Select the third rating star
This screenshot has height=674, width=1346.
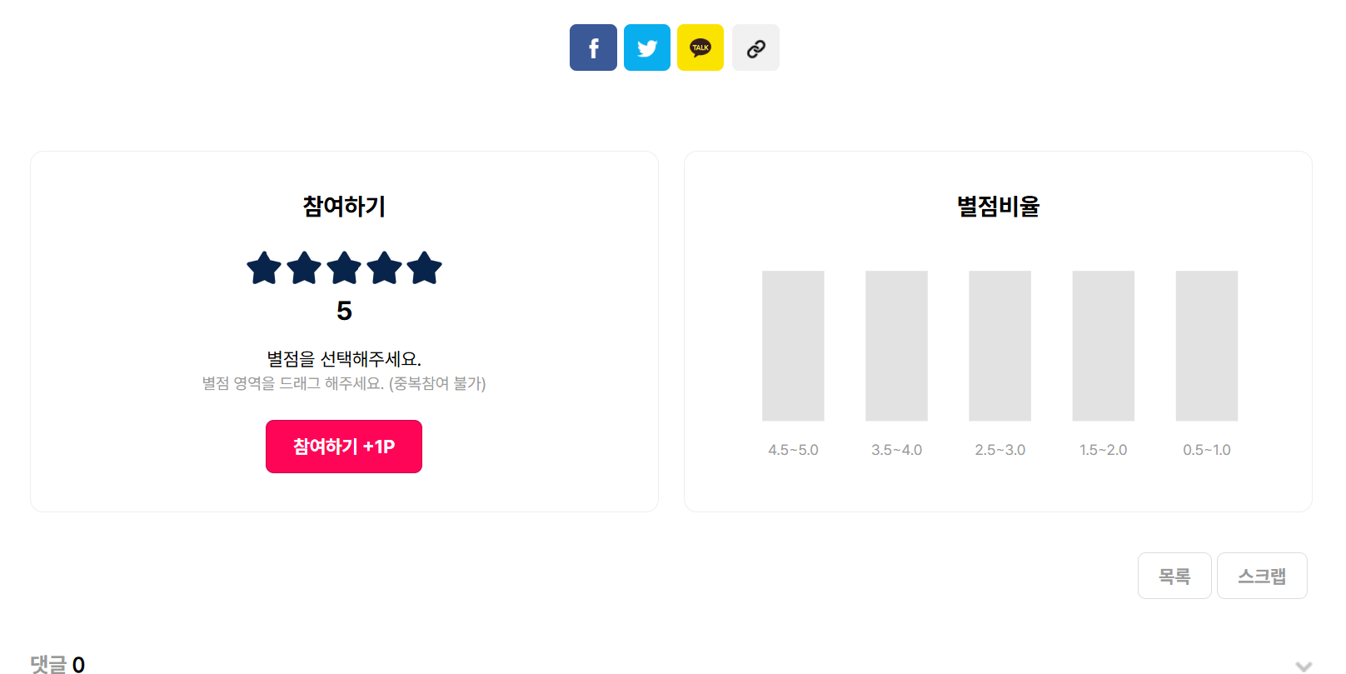coord(344,268)
